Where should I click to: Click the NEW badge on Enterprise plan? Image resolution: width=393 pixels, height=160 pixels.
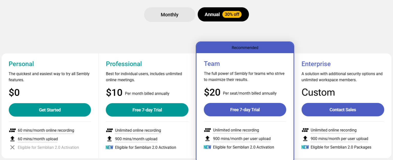point(305,147)
